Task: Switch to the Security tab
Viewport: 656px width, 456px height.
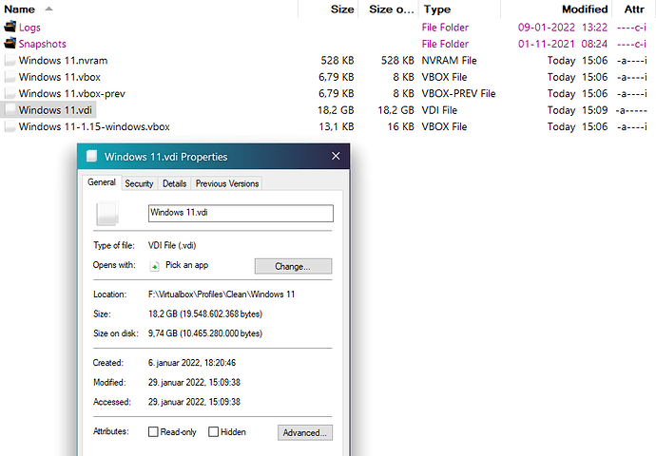Action: [139, 183]
